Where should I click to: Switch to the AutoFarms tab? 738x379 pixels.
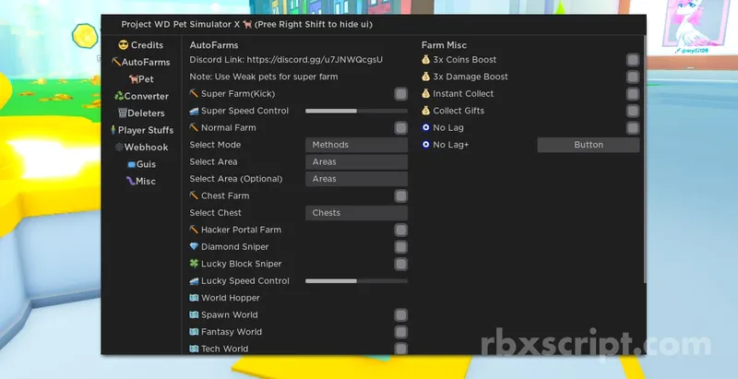pos(141,62)
